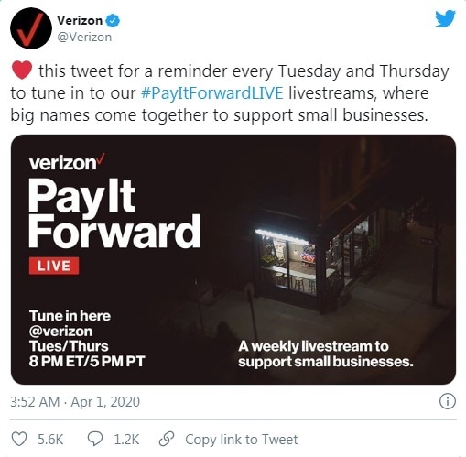The width and height of the screenshot is (466, 457).
Task: Open the Twitter bird logo
Action: (445, 19)
